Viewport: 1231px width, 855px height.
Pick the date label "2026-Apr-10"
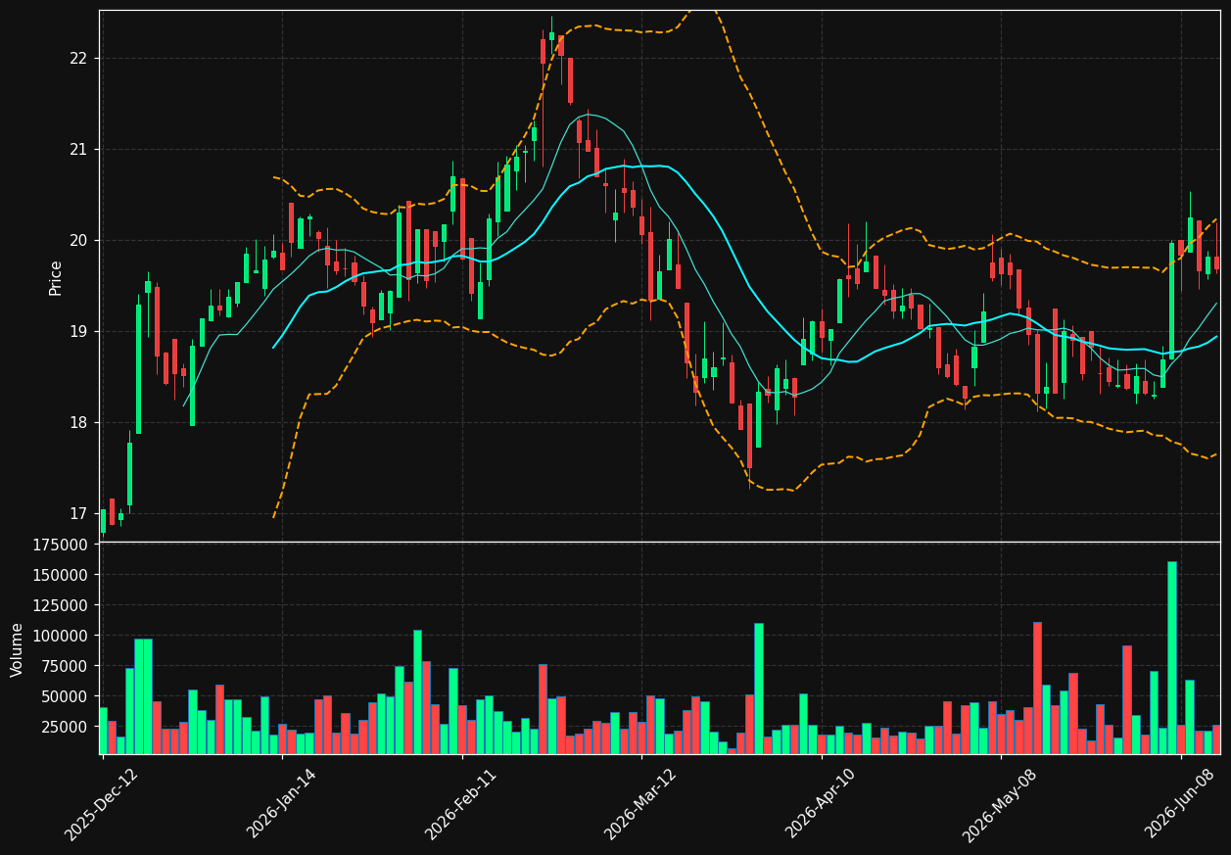click(821, 804)
